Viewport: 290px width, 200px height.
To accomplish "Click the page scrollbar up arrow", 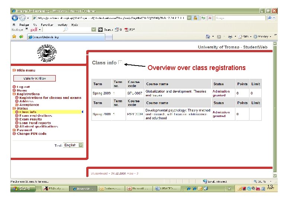I will coord(275,44).
